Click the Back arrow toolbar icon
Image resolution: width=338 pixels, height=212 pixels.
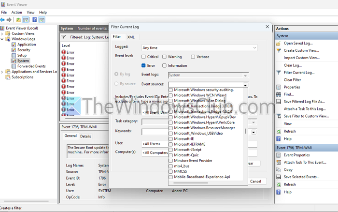[x=2, y=20]
